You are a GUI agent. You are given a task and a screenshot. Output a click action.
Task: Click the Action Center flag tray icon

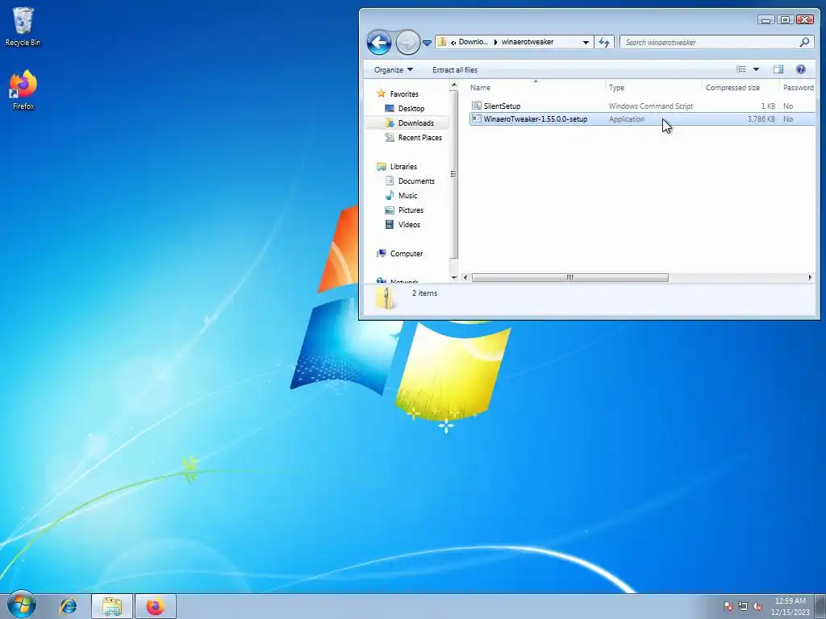728,607
